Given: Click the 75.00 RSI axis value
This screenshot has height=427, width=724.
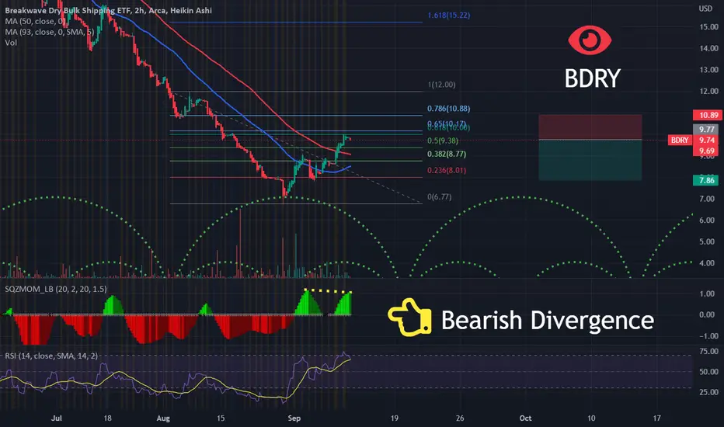Looking at the screenshot, I should click(x=708, y=351).
